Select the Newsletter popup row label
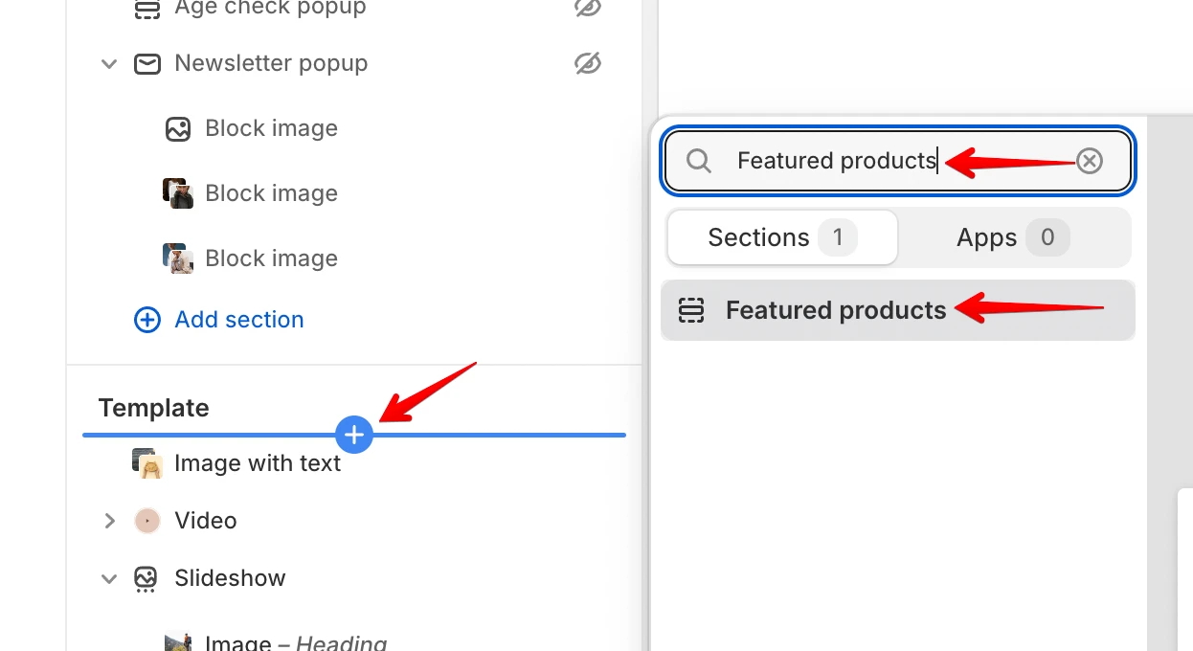Image resolution: width=1193 pixels, height=651 pixels. point(271,64)
